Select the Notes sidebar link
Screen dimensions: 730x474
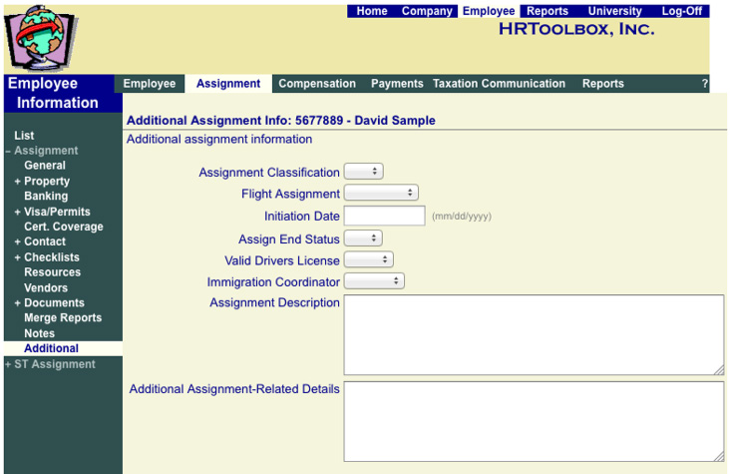tap(39, 333)
